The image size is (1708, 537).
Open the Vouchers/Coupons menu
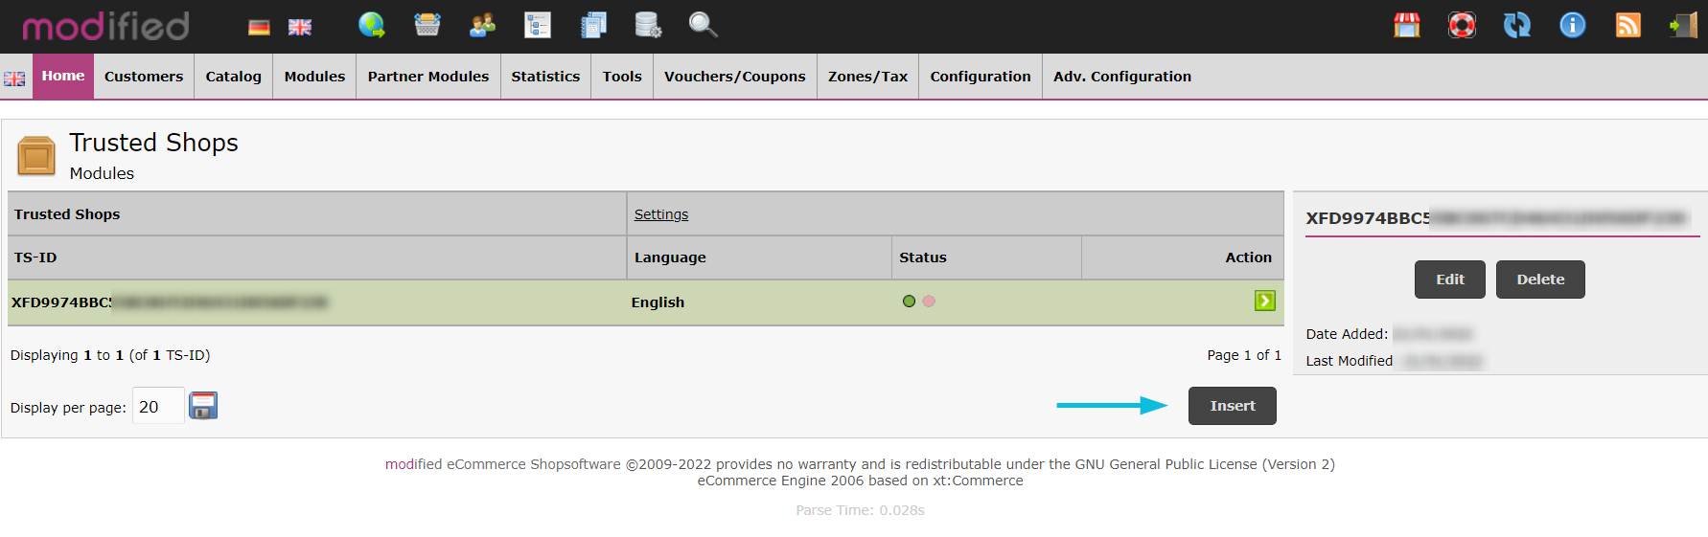(735, 77)
